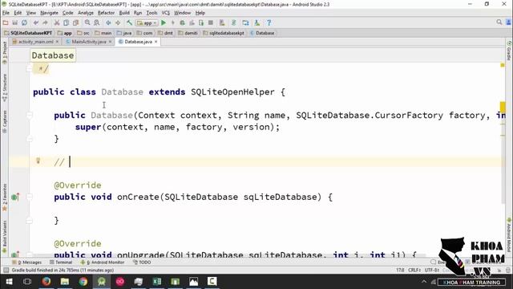Open the AVD Manager icon

(222, 22)
